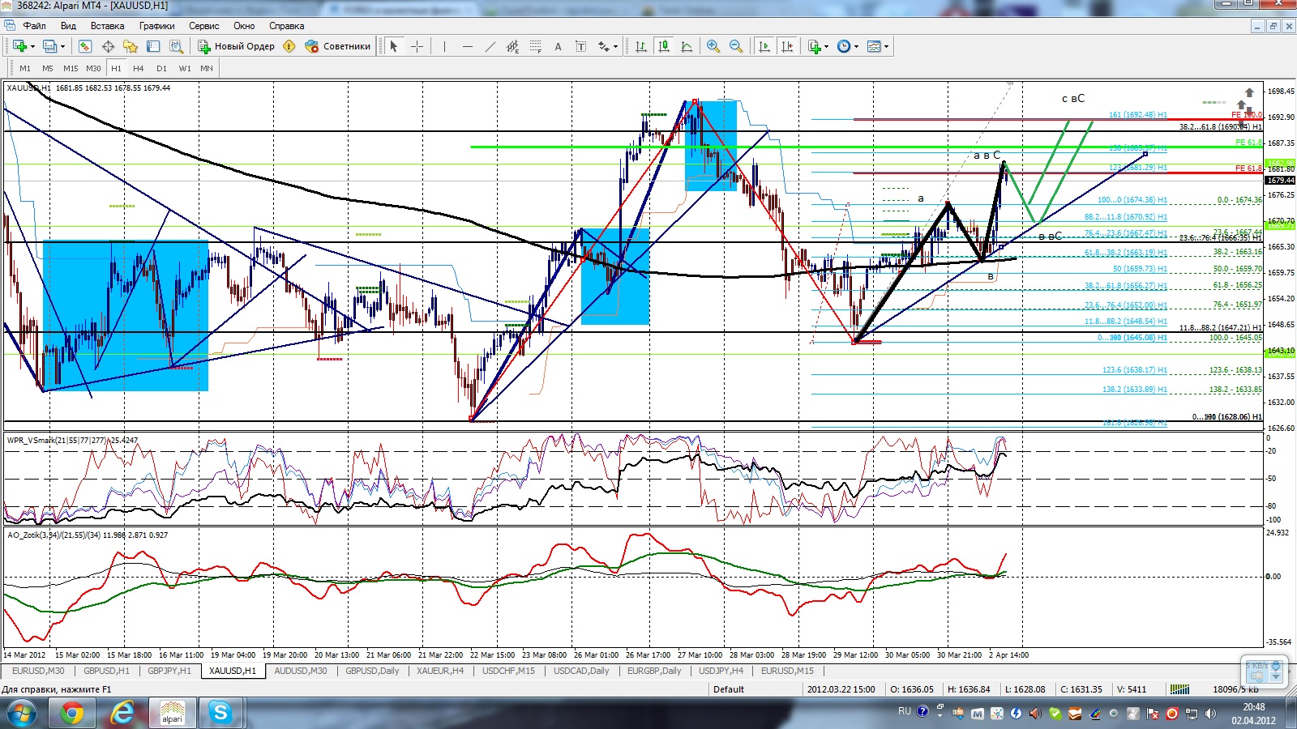This screenshot has width=1297, height=729.
Task: Click the Новый Ордер button
Action: coord(237,46)
